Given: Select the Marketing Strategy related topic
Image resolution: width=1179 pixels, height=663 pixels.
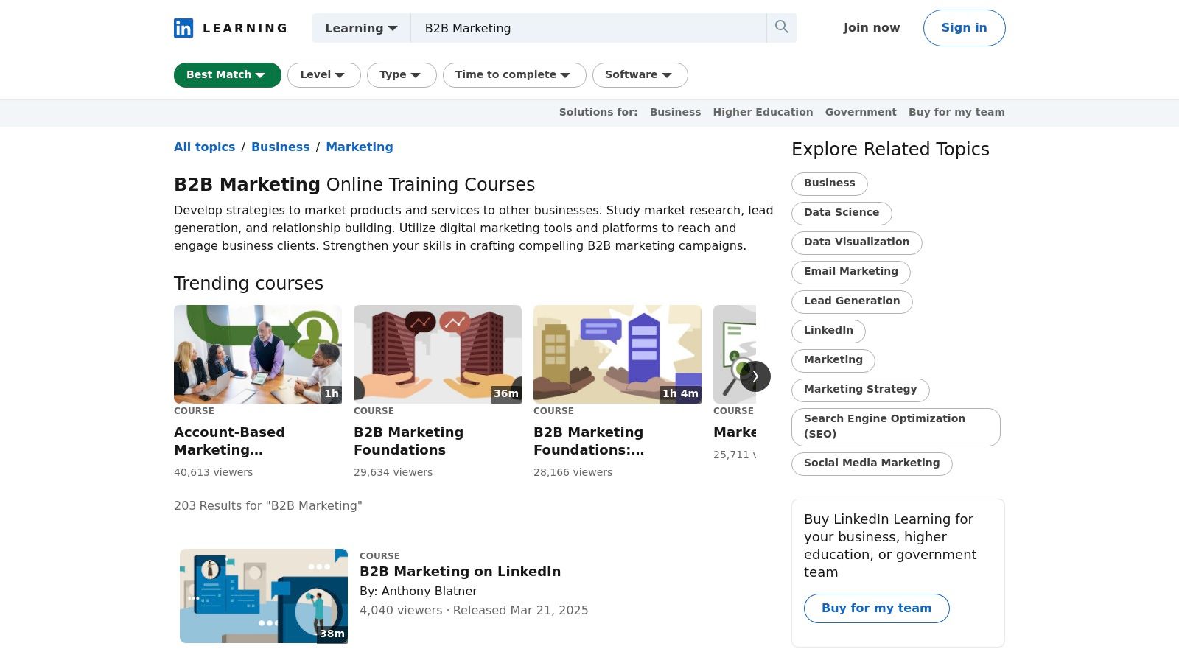Looking at the screenshot, I should point(861,390).
